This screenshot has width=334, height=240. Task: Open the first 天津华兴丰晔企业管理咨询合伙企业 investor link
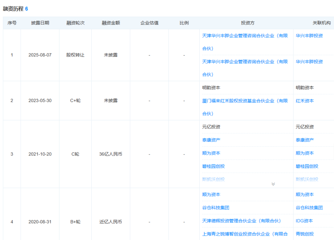click(x=245, y=42)
